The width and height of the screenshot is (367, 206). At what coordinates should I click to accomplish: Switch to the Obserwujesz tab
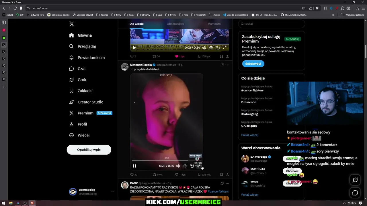coord(175,24)
